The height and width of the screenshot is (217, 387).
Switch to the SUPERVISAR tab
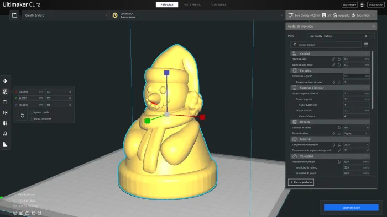[x=219, y=4]
